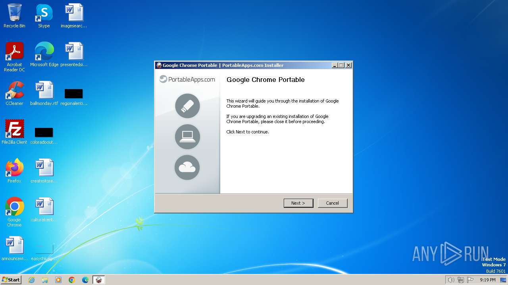Select the Acrobat Reader DC shortcut
The image size is (508, 285).
14,57
